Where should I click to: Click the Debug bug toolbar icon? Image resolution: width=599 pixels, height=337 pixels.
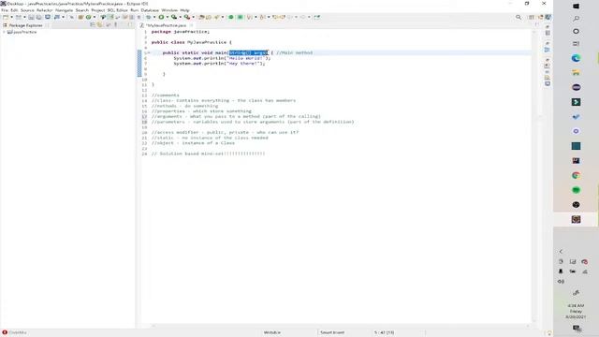tap(148, 17)
